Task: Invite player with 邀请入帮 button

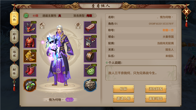Action: point(124,98)
